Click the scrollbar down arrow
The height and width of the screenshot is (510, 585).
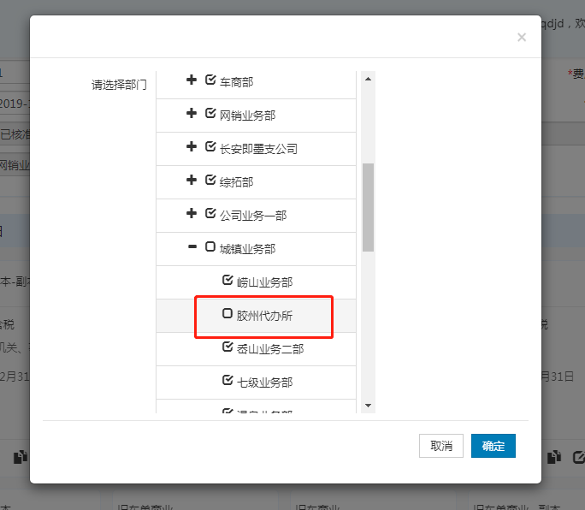pyautogui.click(x=369, y=405)
